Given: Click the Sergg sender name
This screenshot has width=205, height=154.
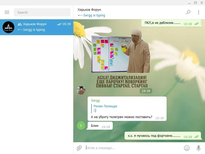Looking at the screenshot, I should coord(95,101).
